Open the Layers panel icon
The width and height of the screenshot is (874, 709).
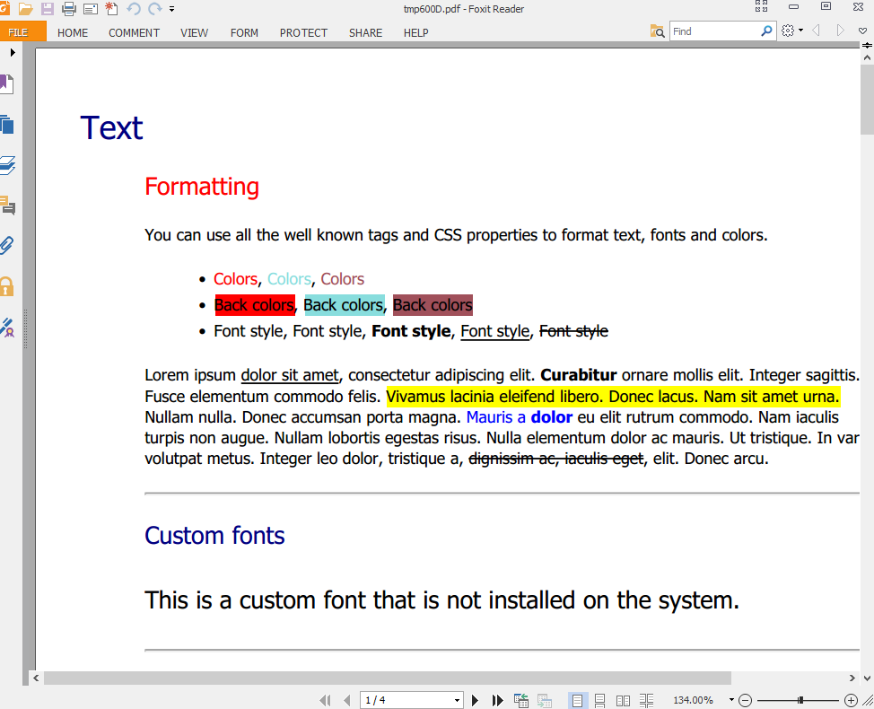[x=7, y=165]
